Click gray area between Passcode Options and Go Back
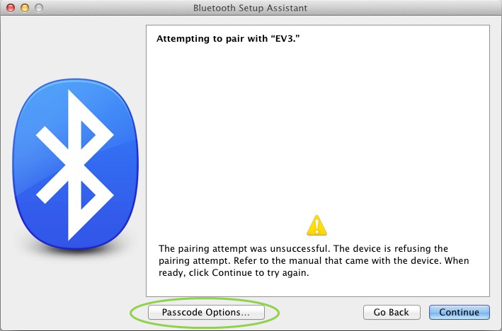The height and width of the screenshot is (331, 502). point(320,312)
